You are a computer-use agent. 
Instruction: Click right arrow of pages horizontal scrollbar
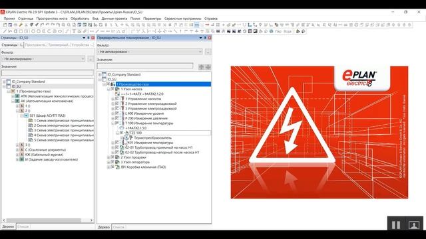pyautogui.click(x=92, y=220)
